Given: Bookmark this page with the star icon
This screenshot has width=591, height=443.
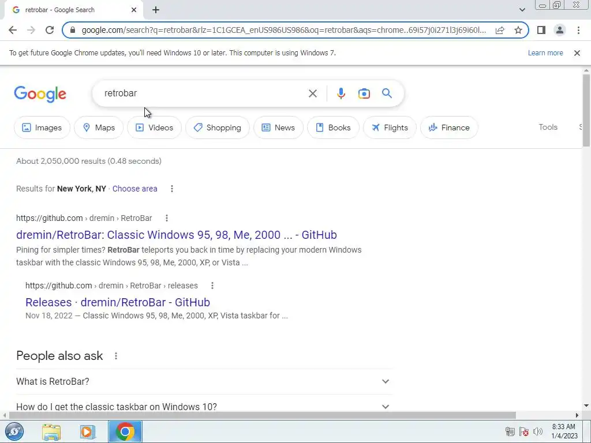Looking at the screenshot, I should tap(518, 30).
